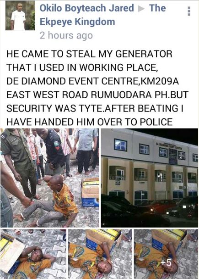This screenshot has width=199, height=279.
Task: Select the 'HAVE HANDED HIM OVER TO POLICE' line
Action: click(89, 122)
